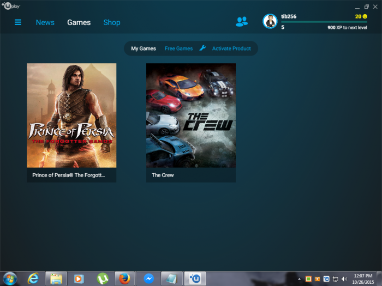Open Firefox from taskbar
This screenshot has height=286, width=382.
(125, 279)
